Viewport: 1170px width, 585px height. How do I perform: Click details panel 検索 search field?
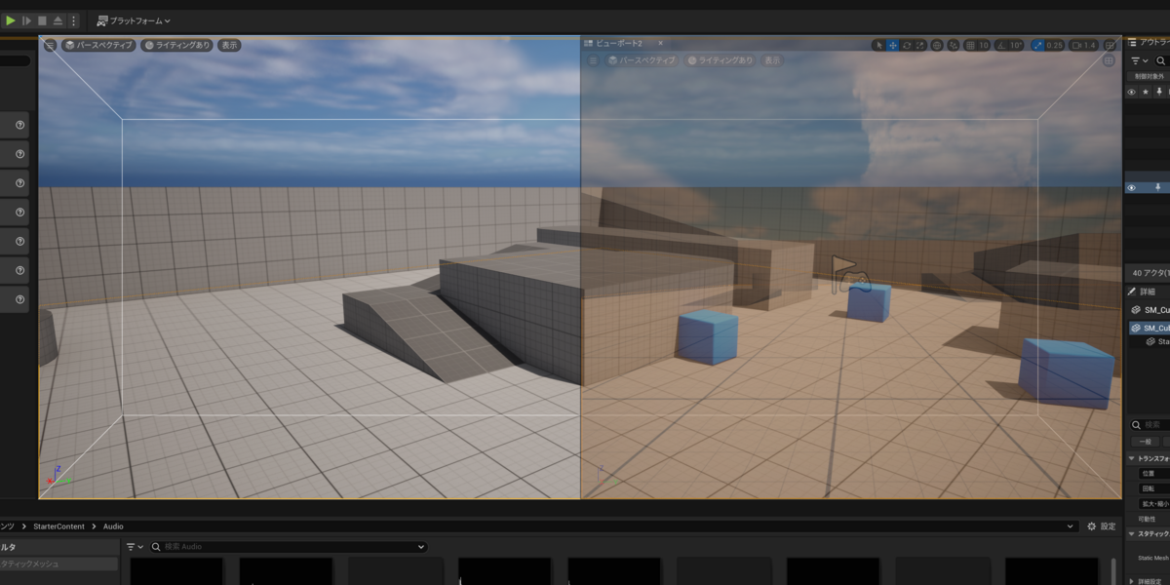pyautogui.click(x=1150, y=425)
